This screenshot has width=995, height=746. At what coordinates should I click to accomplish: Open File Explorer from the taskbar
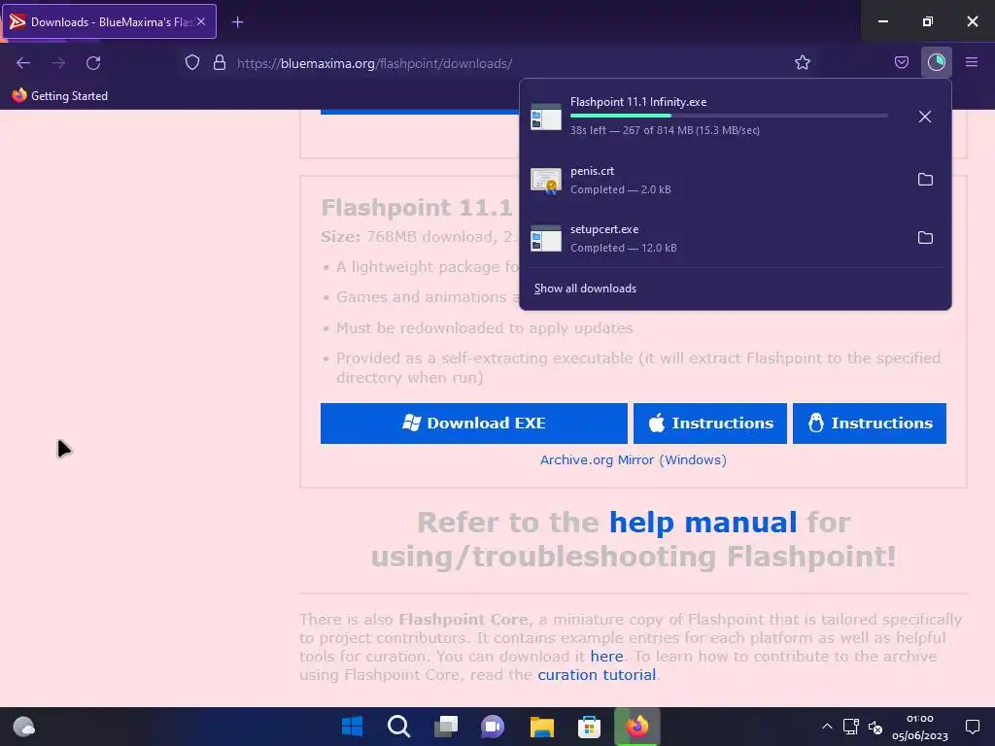pos(542,727)
